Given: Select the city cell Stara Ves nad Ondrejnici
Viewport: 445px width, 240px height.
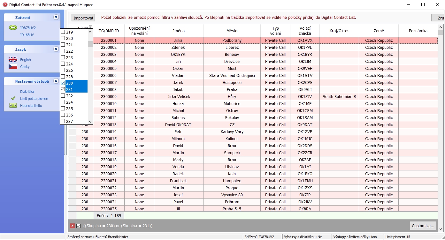Looking at the screenshot, I should tap(232, 76).
